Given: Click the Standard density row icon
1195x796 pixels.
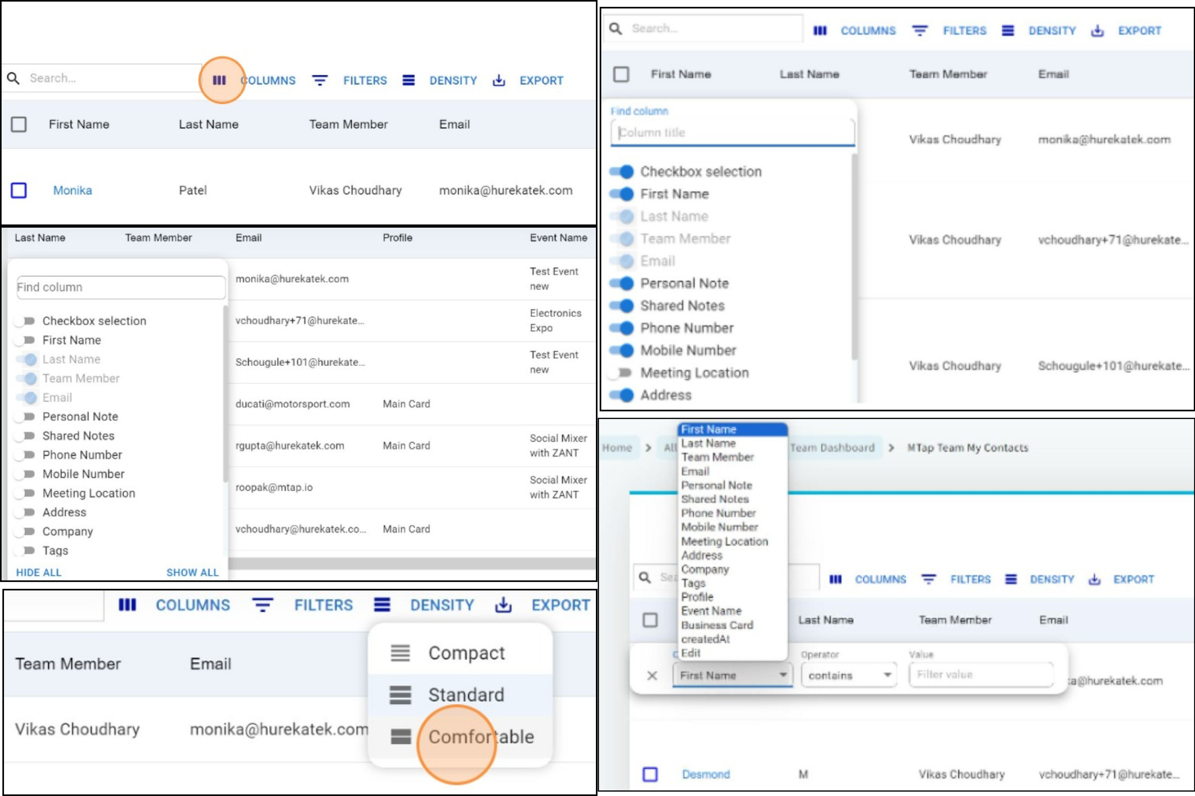Looking at the screenshot, I should (400, 695).
